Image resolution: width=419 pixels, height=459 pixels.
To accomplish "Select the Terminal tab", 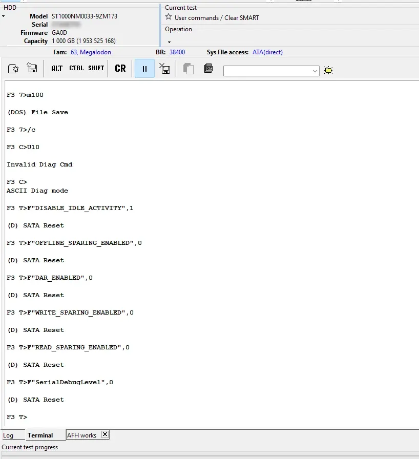I will coord(40,435).
